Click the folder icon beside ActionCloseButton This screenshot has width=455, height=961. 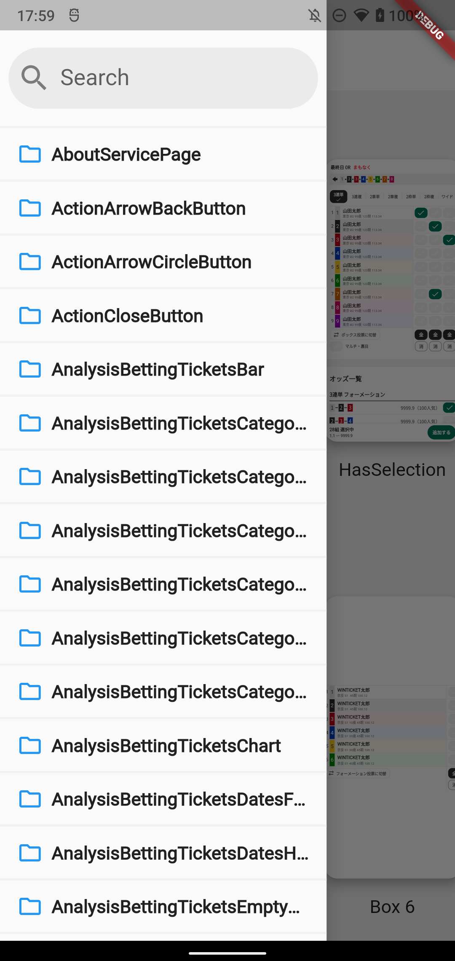tap(29, 316)
